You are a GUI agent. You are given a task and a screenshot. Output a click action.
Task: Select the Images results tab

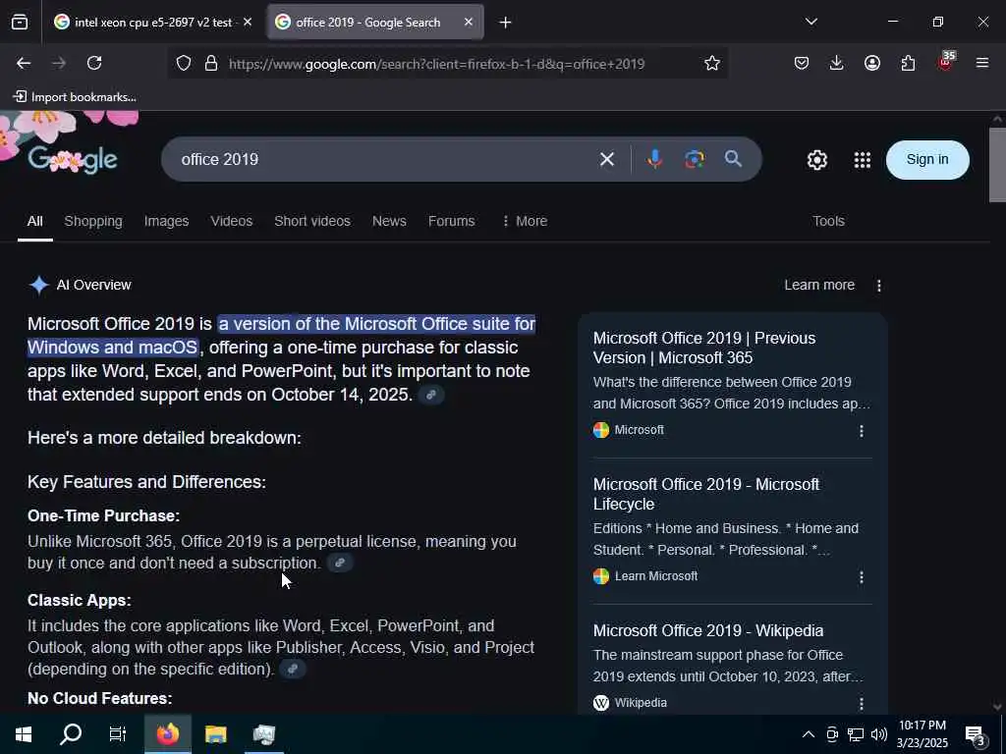166,221
